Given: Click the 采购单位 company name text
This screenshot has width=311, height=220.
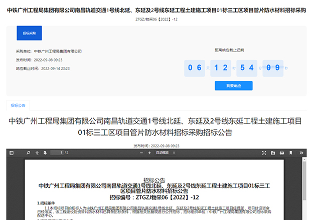Looking at the screenshot, I should pos(58,51).
